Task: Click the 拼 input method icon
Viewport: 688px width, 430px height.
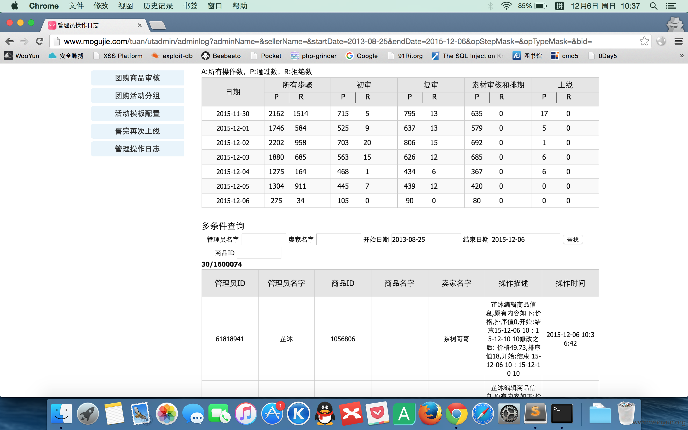Action: tap(559, 6)
